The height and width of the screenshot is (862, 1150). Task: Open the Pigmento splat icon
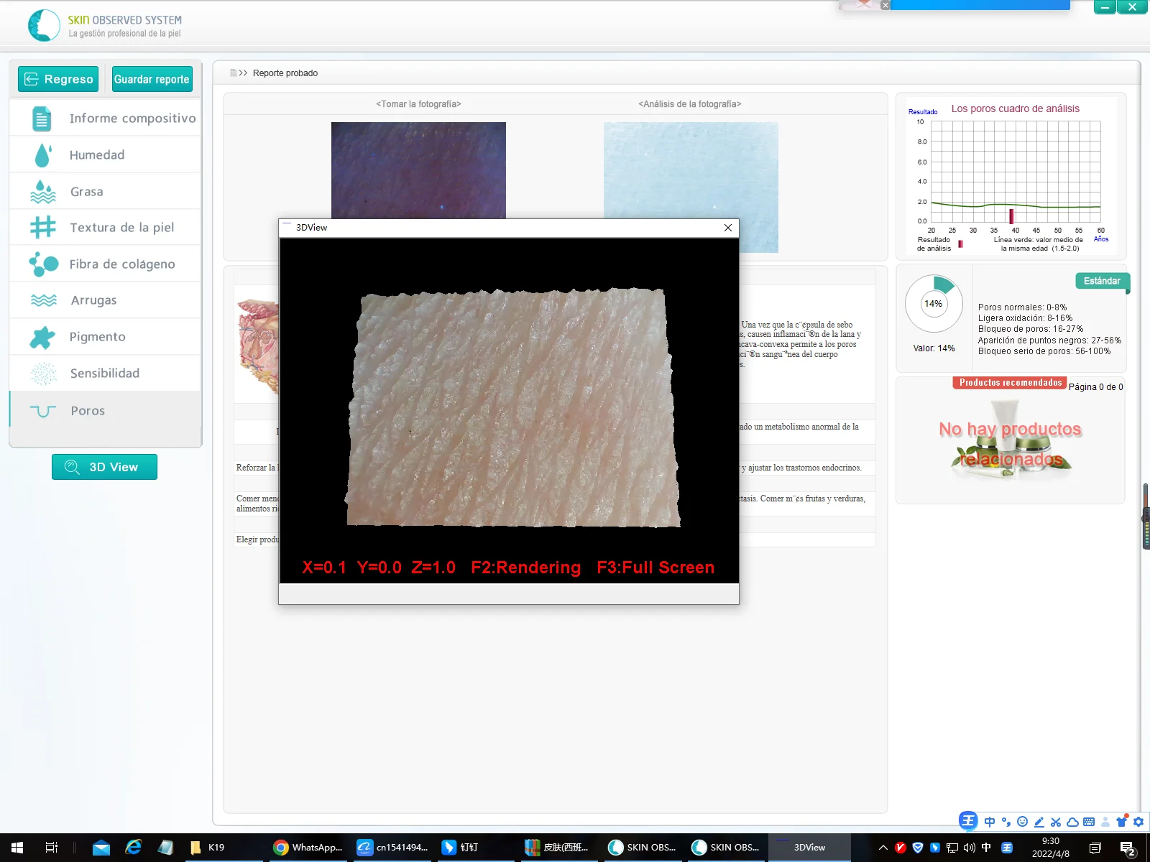43,337
